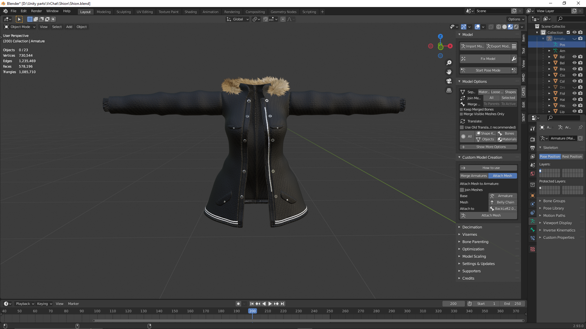
Task: Open Scene properties tab
Action: pos(533,165)
